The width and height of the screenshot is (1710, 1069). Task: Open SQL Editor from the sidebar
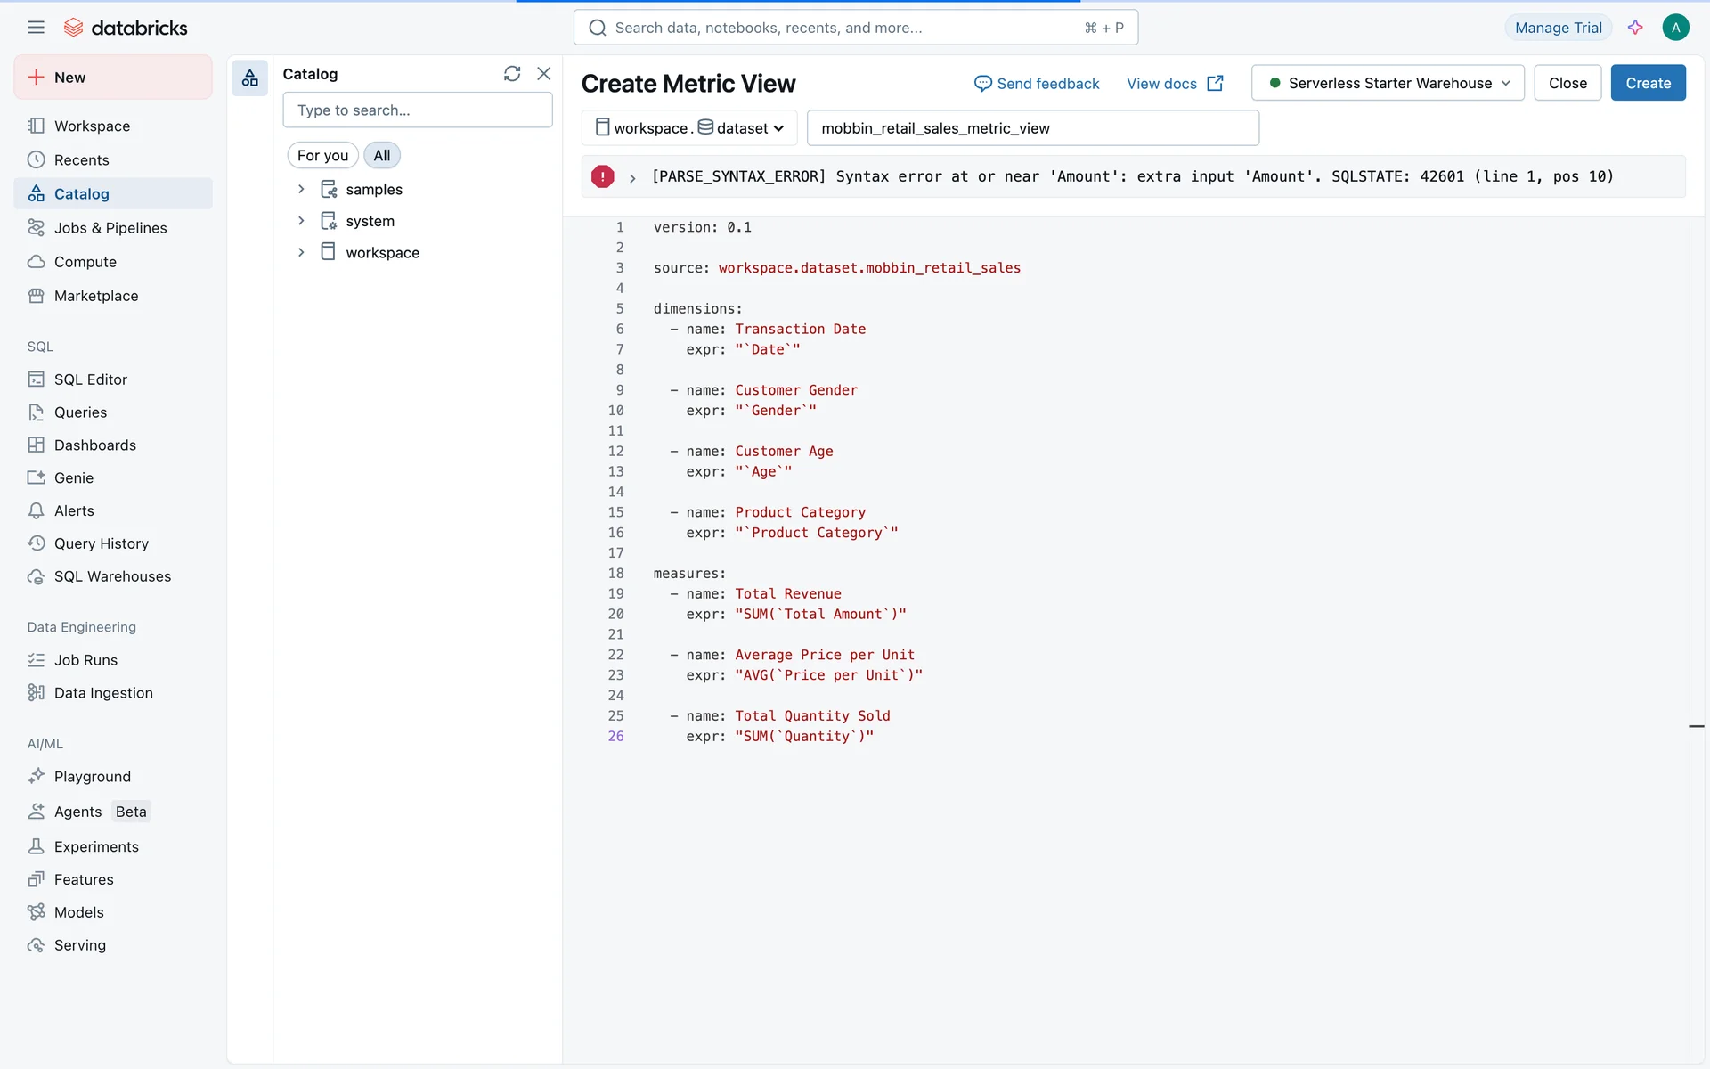point(90,379)
